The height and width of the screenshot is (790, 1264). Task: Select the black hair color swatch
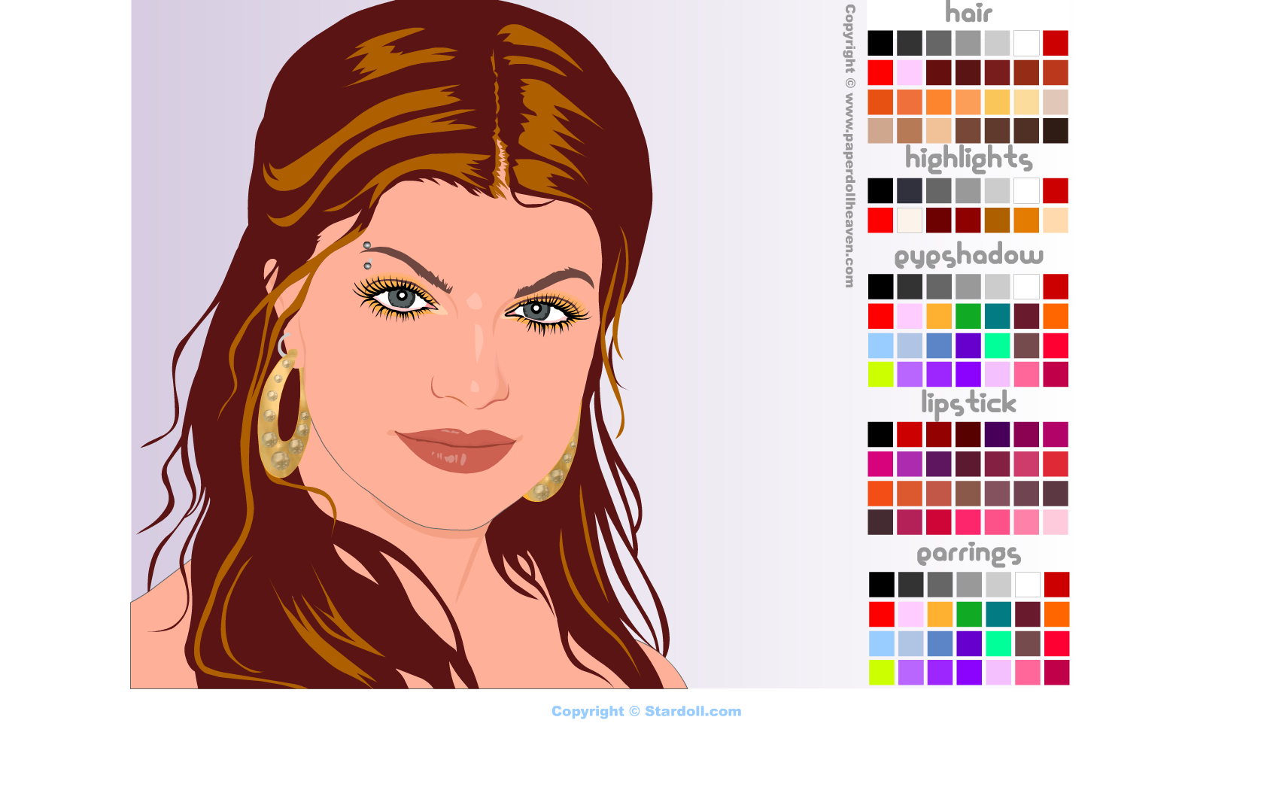point(880,44)
